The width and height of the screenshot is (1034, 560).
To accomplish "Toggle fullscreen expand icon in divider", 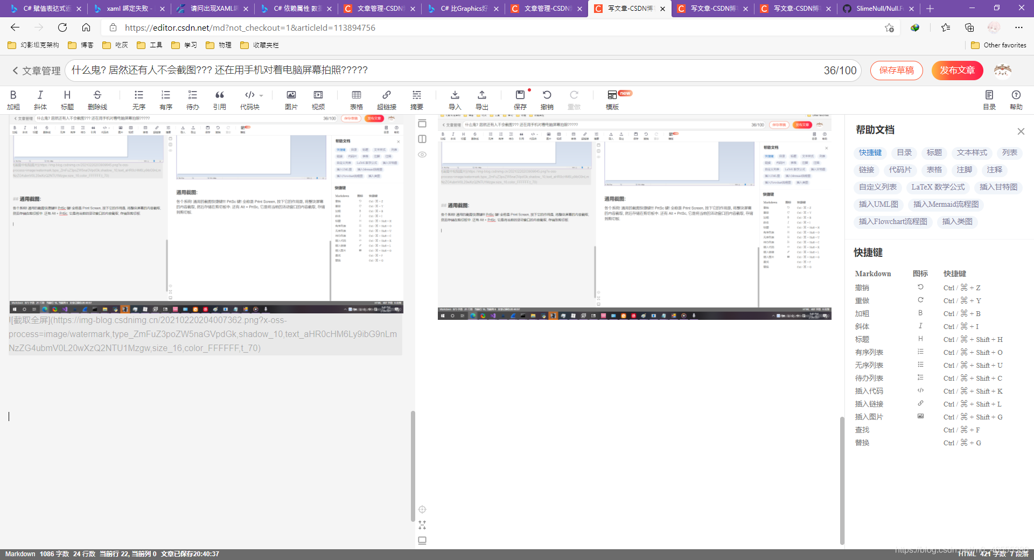I will [x=422, y=525].
